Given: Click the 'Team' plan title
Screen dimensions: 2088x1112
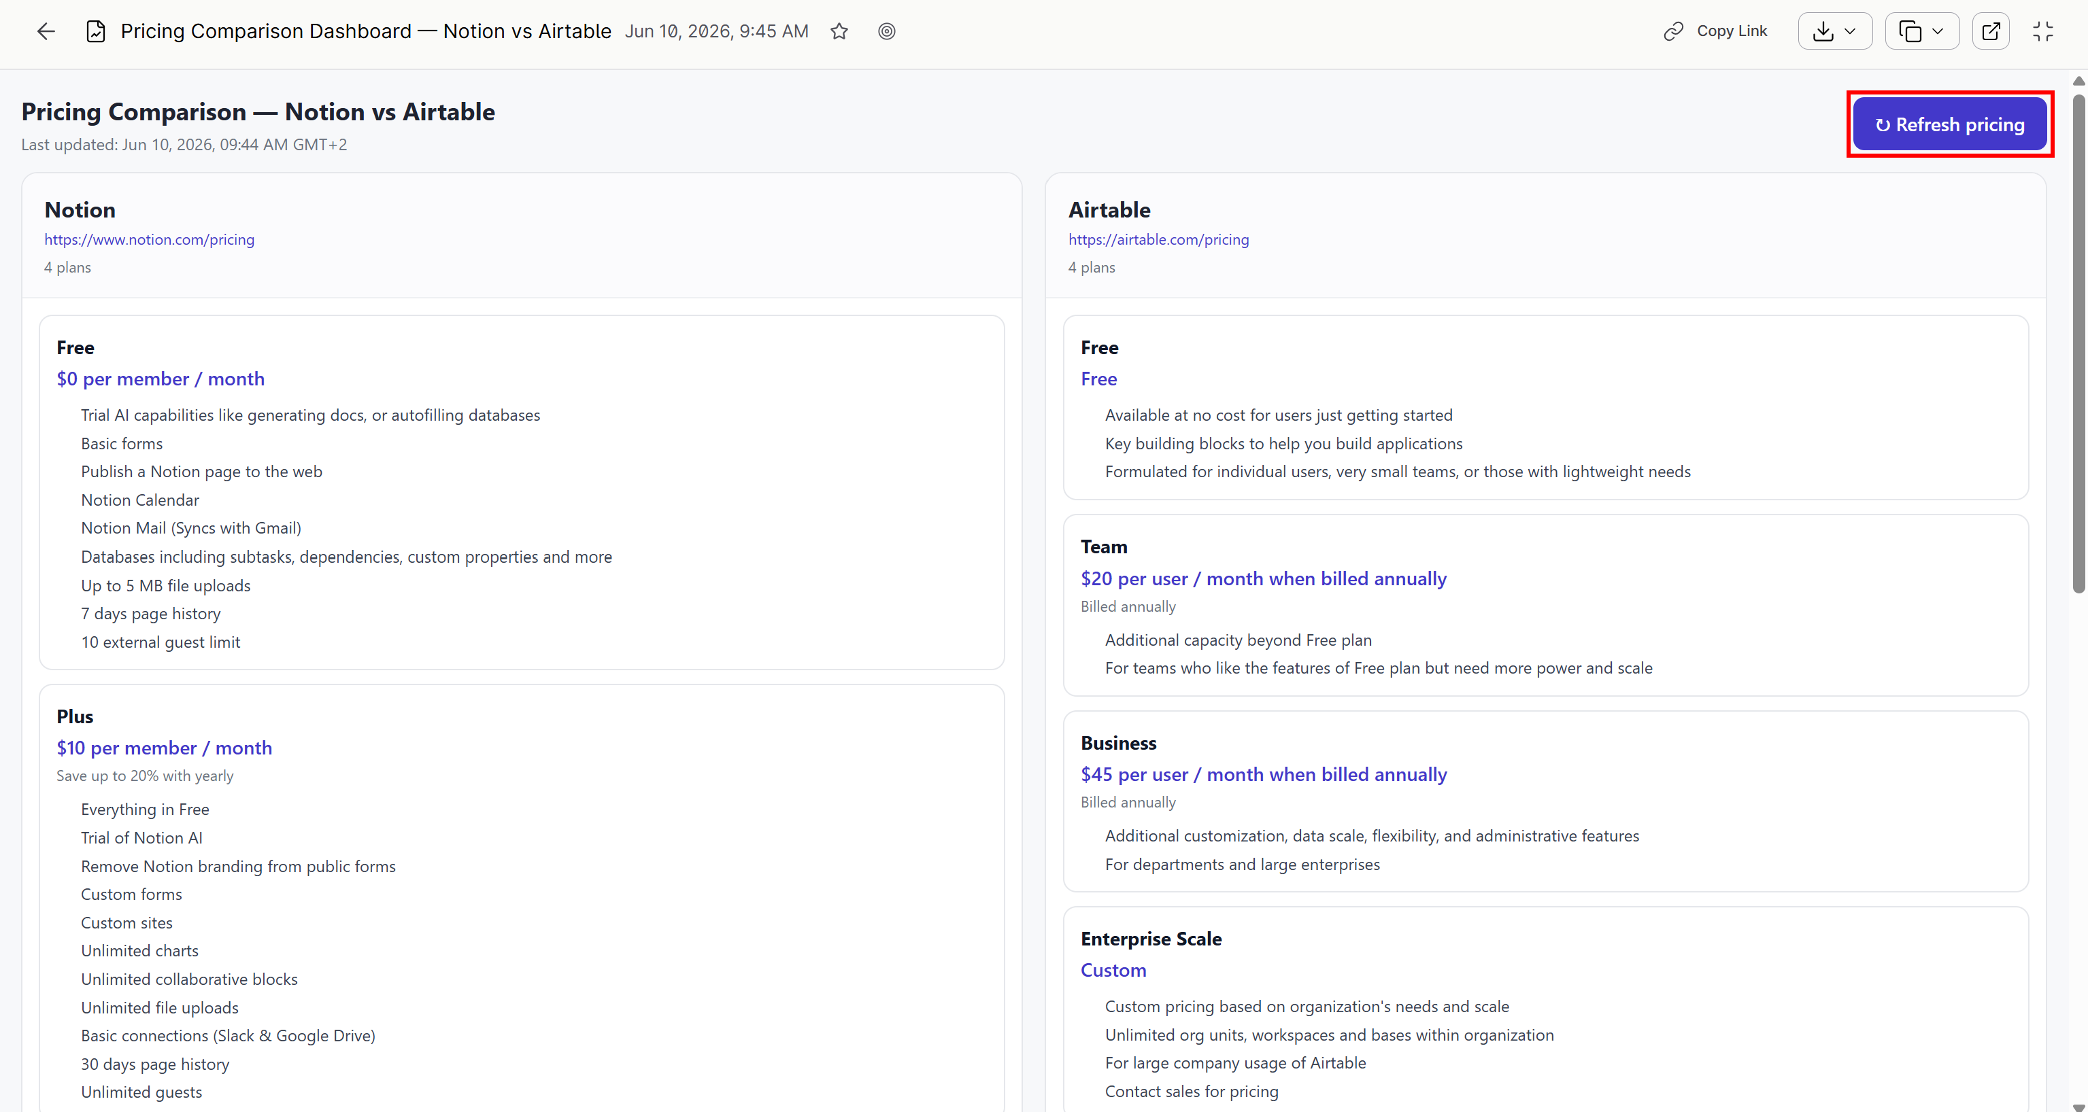Looking at the screenshot, I should 1104,546.
